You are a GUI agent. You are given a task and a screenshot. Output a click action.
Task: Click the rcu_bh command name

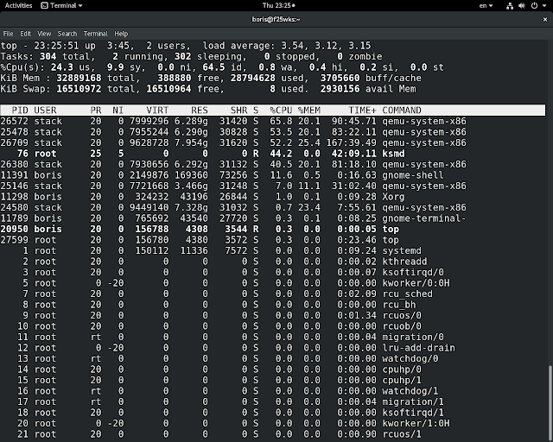coord(399,305)
